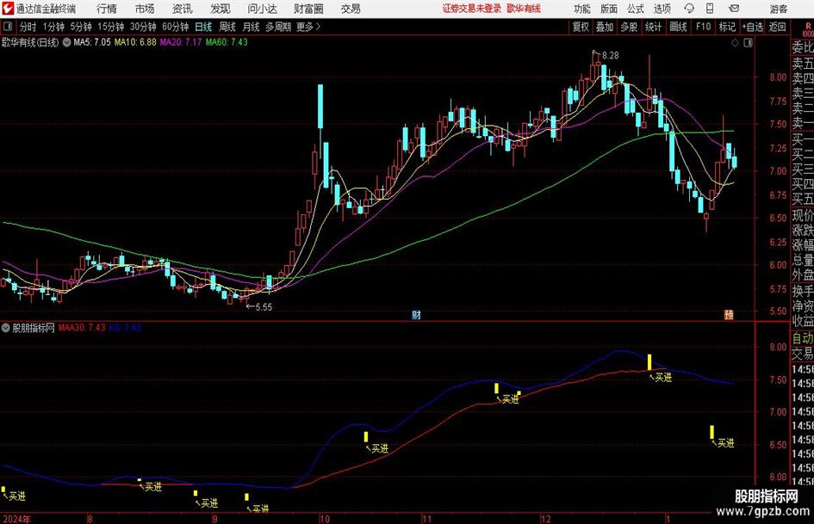Image resolution: width=814 pixels, height=524 pixels.
Task: Click the 5.55 low price label
Action: pyautogui.click(x=264, y=306)
